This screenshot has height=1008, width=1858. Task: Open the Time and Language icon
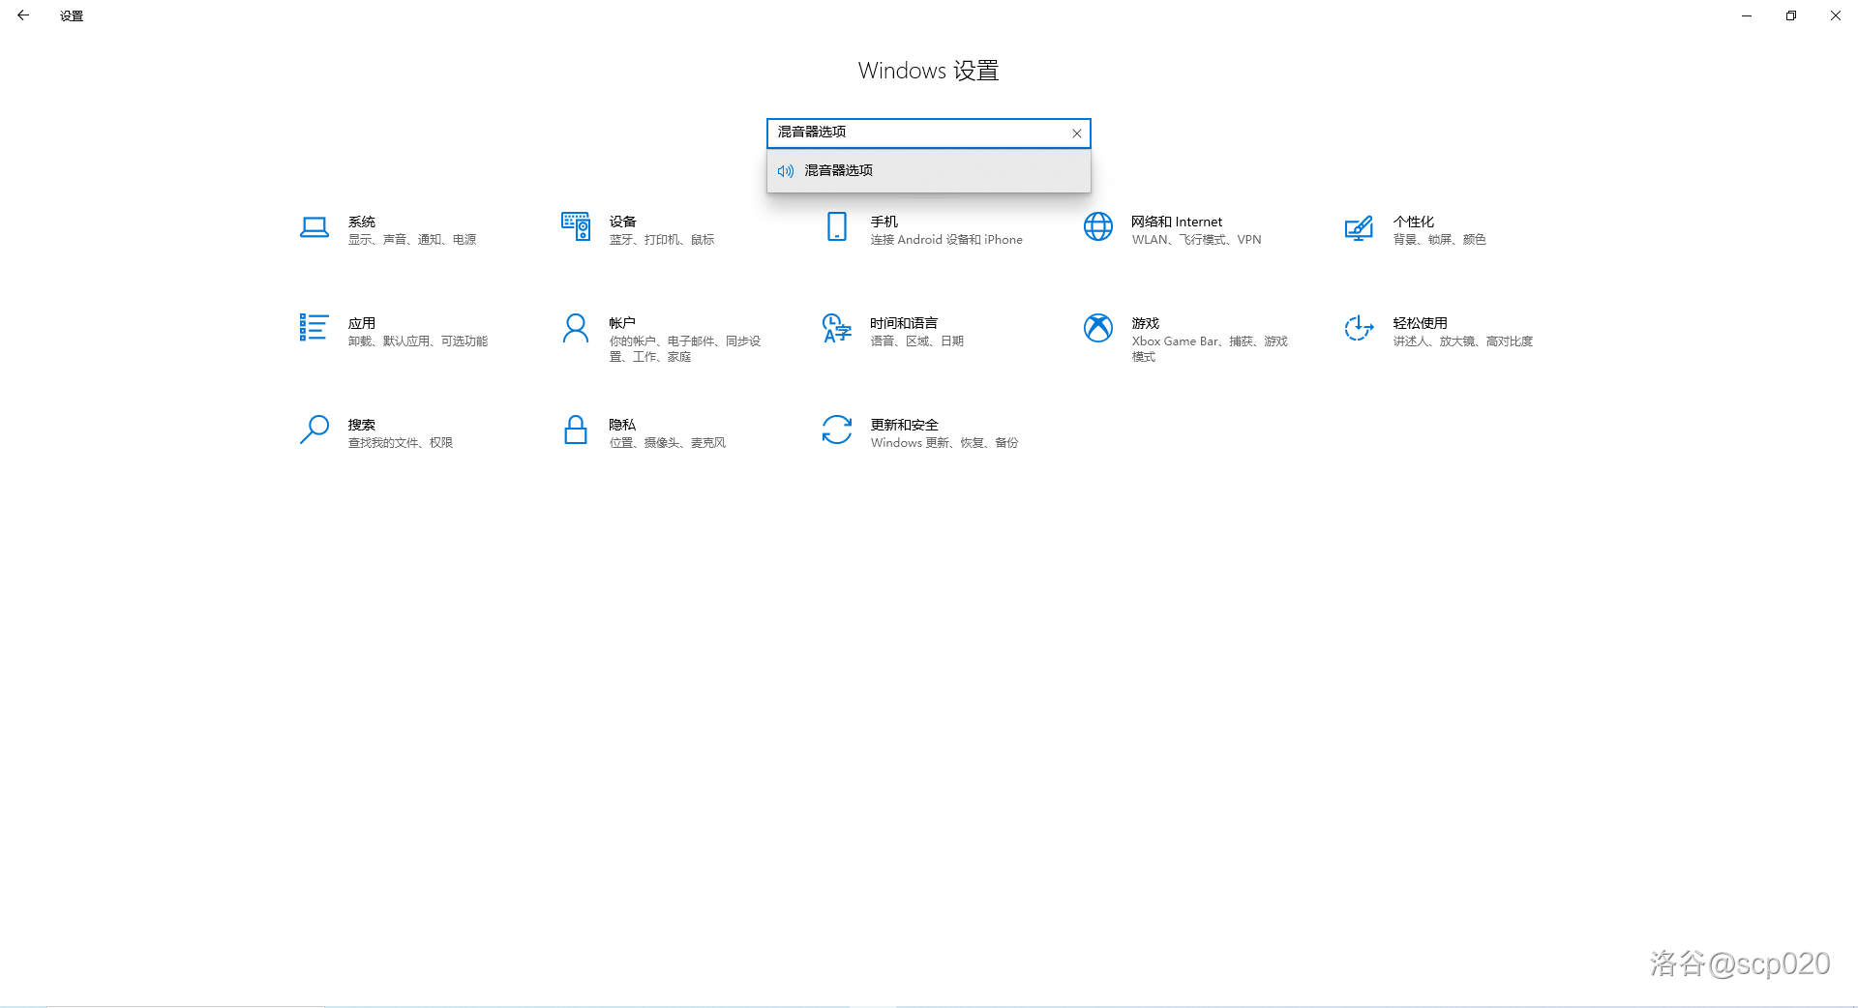tap(837, 328)
